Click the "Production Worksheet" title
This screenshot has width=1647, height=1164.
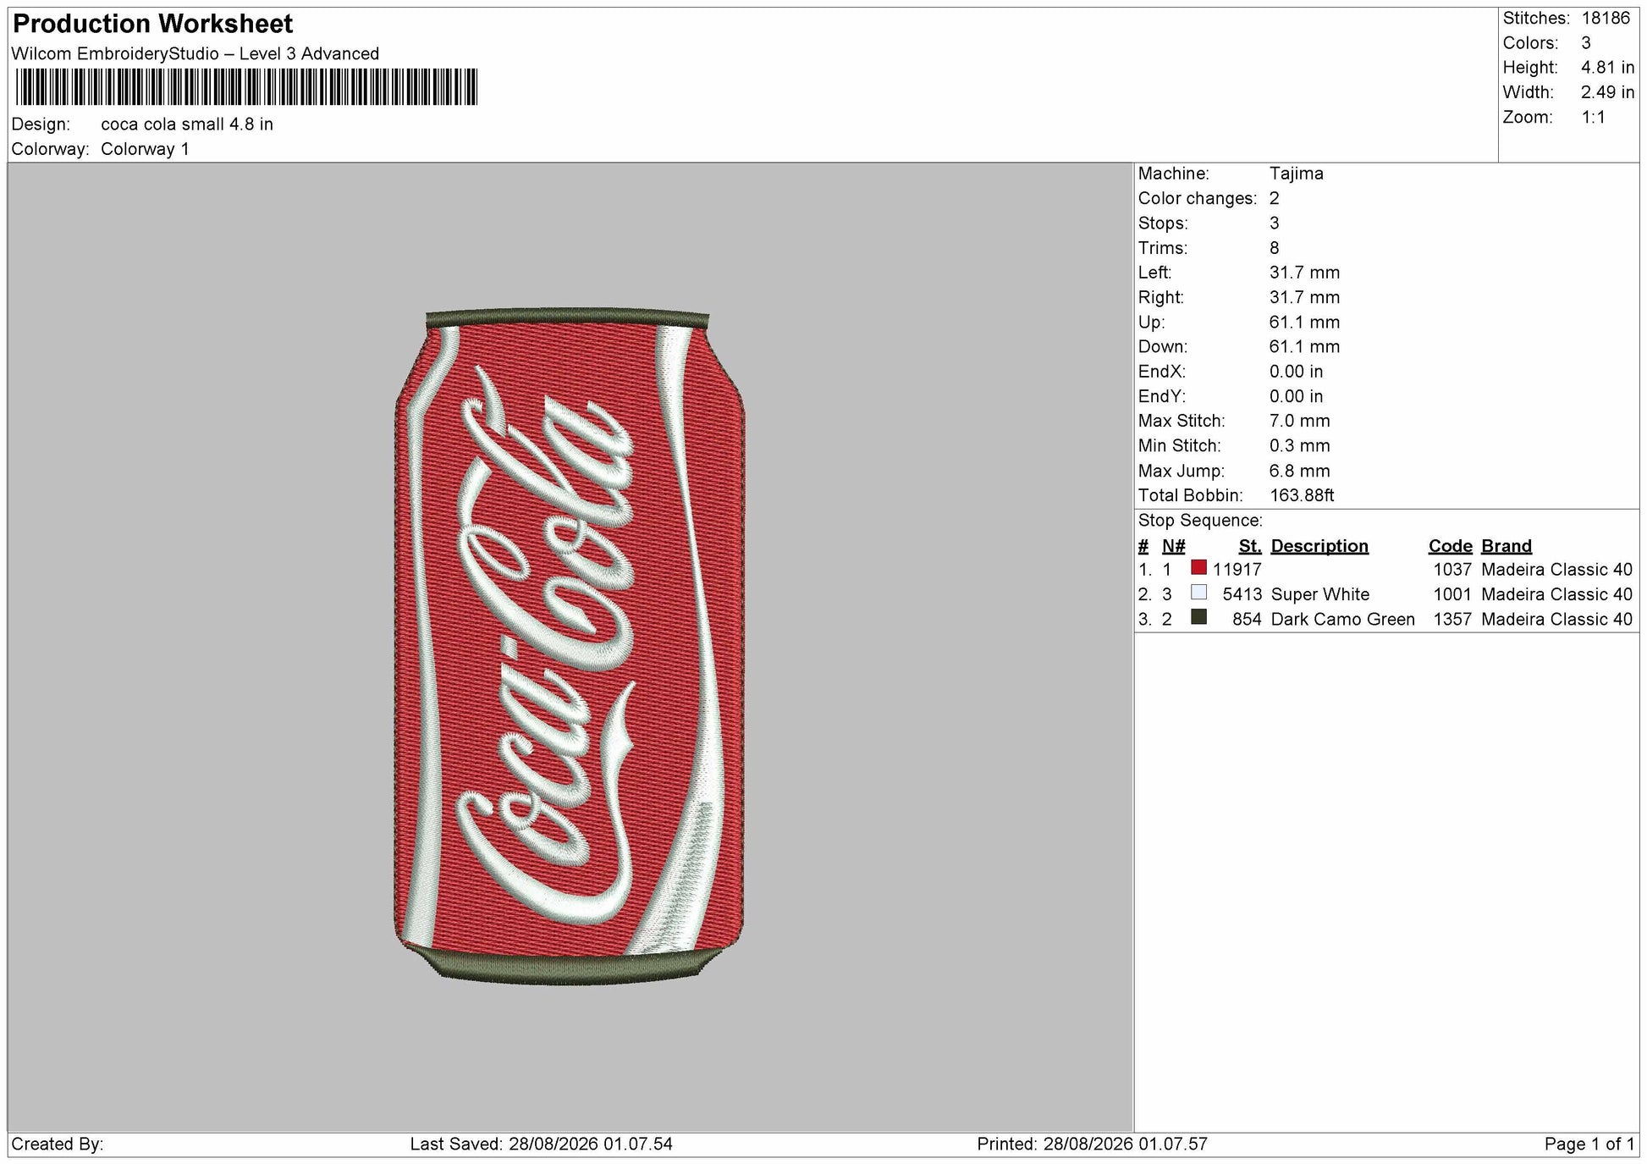[153, 24]
